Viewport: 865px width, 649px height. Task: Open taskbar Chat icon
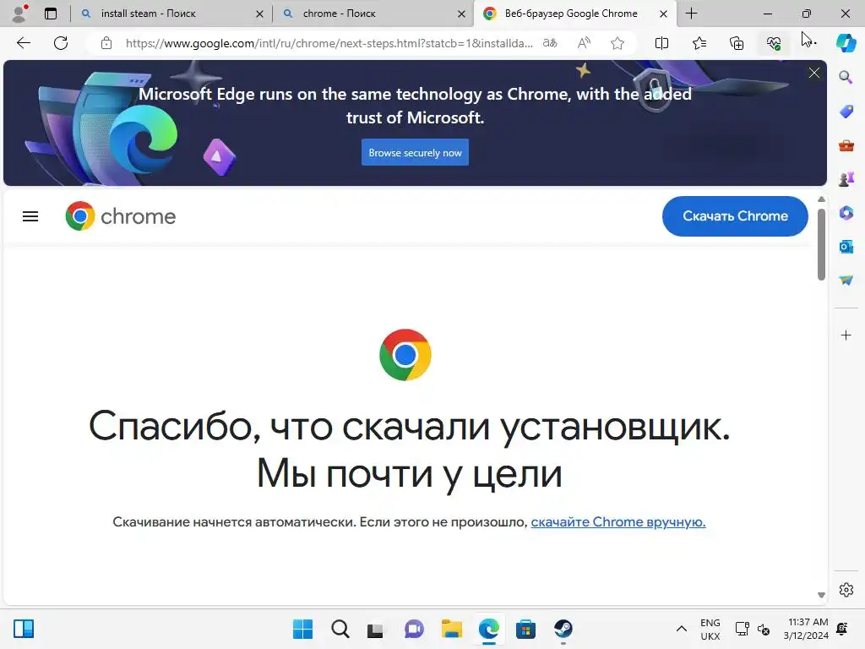(x=414, y=629)
